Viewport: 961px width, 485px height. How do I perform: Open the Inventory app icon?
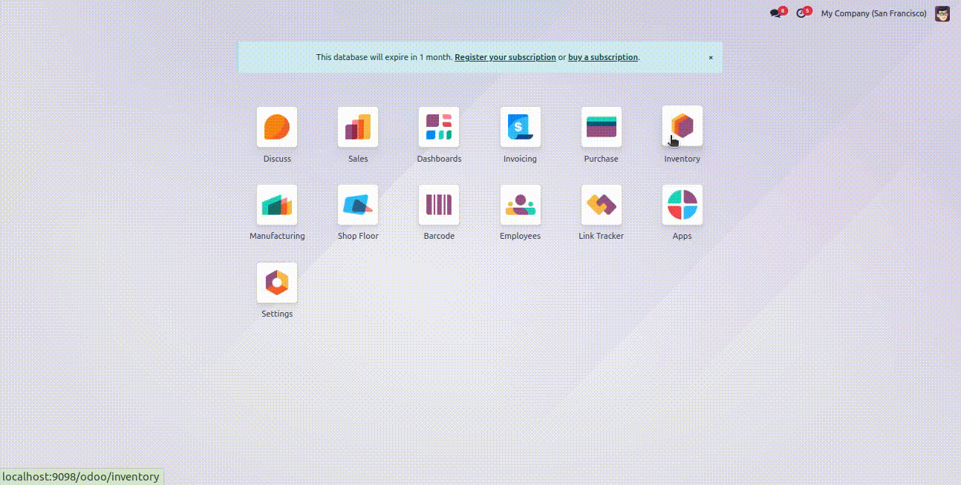pyautogui.click(x=682, y=127)
